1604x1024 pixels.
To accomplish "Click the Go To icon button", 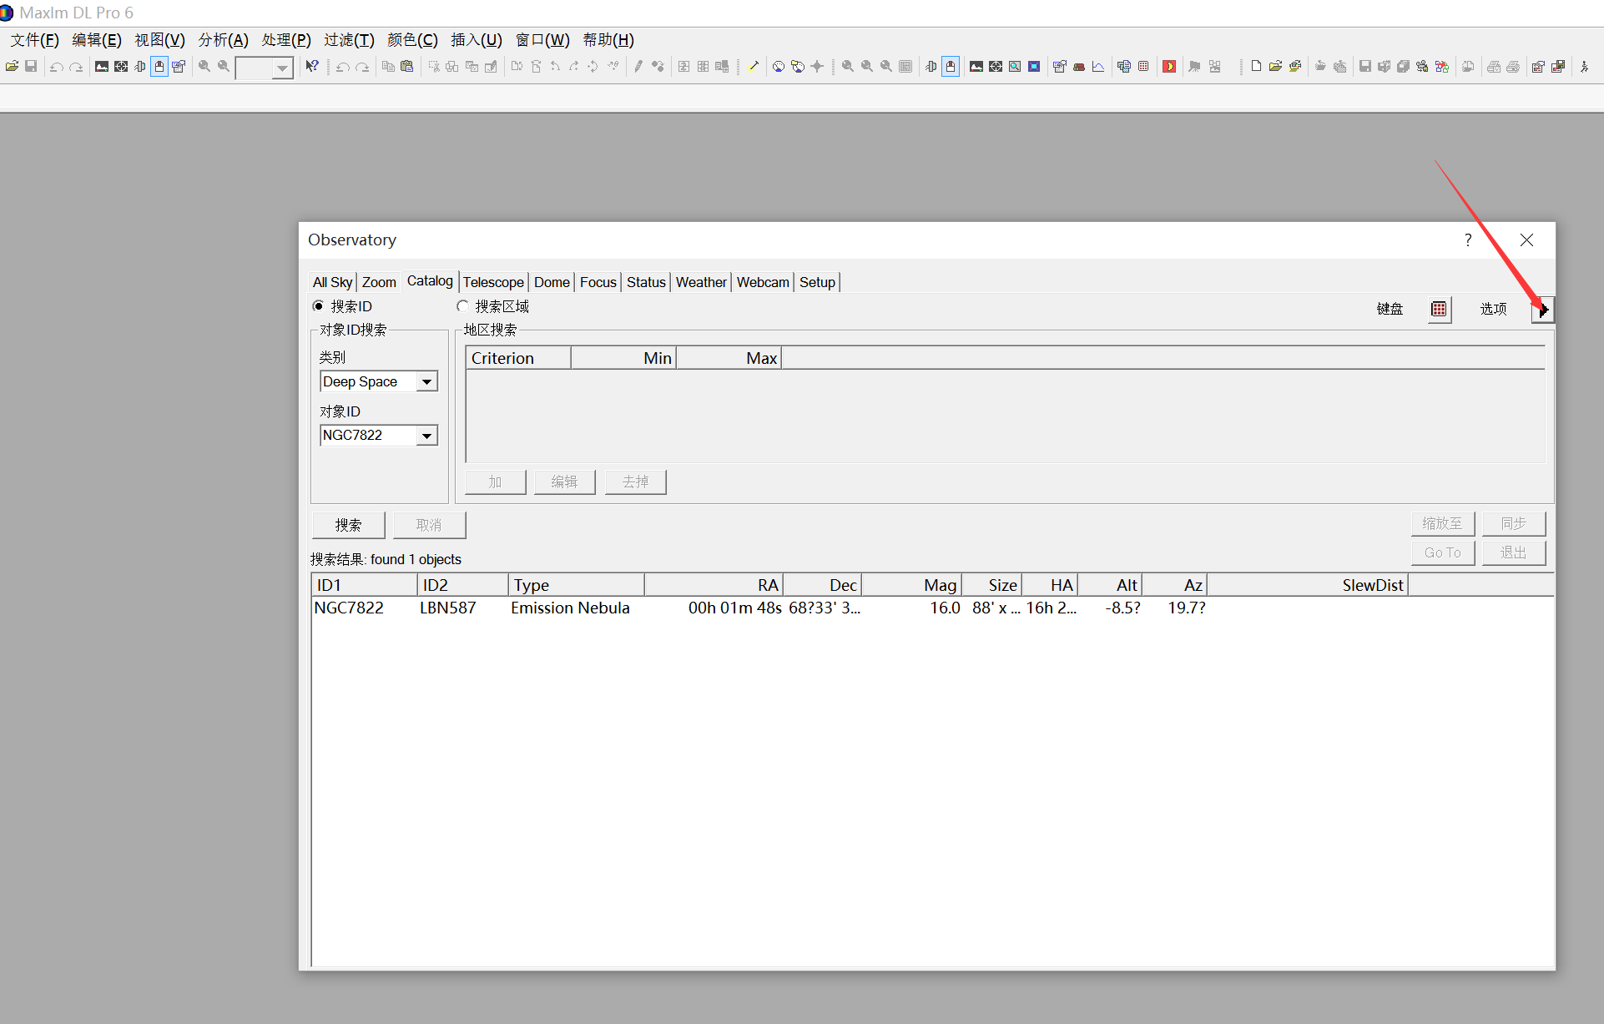I will pyautogui.click(x=1443, y=552).
